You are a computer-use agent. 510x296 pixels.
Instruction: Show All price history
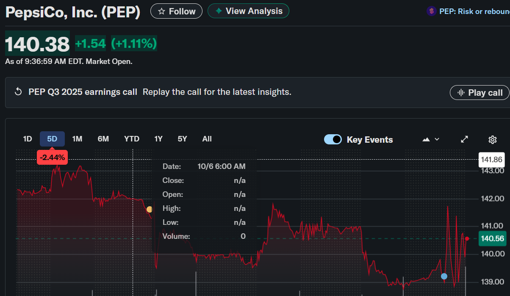tap(207, 139)
